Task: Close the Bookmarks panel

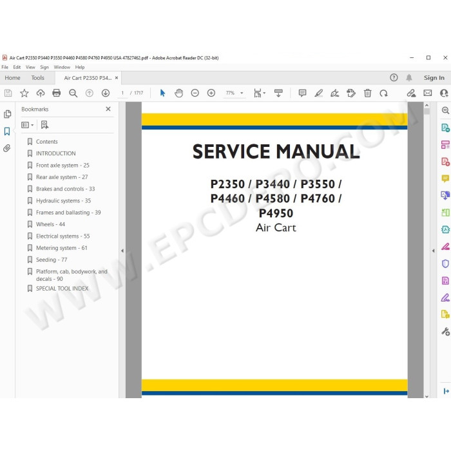Action: pyautogui.click(x=108, y=109)
